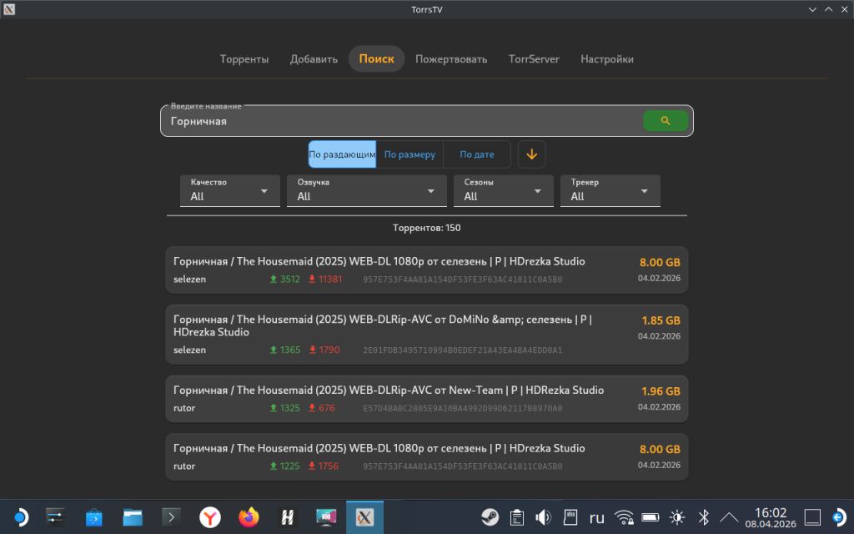Open Yandex browser from the taskbar
Viewport: 854px width, 534px height.
pyautogui.click(x=210, y=517)
